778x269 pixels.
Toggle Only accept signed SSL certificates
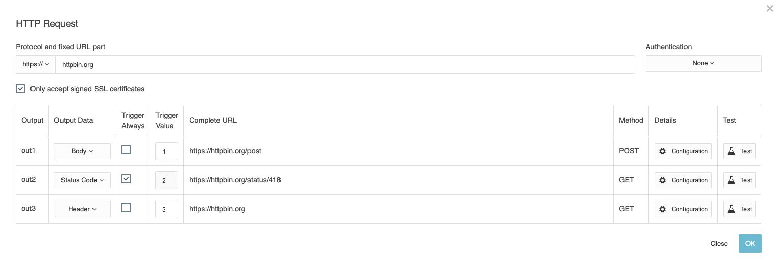pyautogui.click(x=20, y=89)
